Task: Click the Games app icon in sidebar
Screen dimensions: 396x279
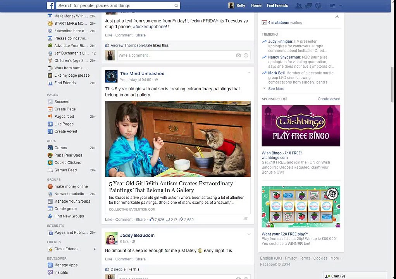Action: (x=50, y=148)
